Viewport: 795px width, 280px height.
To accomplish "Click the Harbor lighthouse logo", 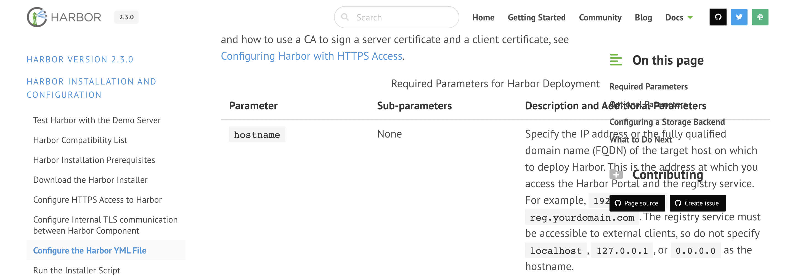I will (x=37, y=17).
